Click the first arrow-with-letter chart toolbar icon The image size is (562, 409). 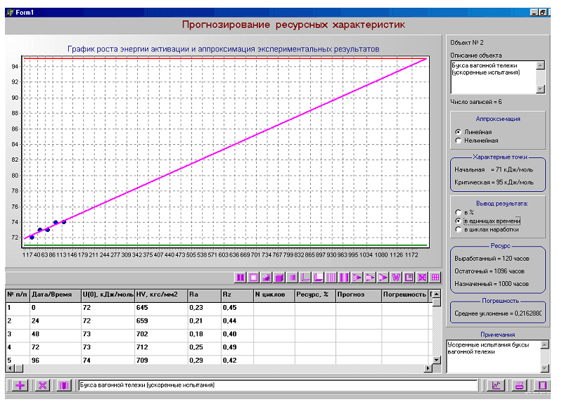[x=357, y=277]
